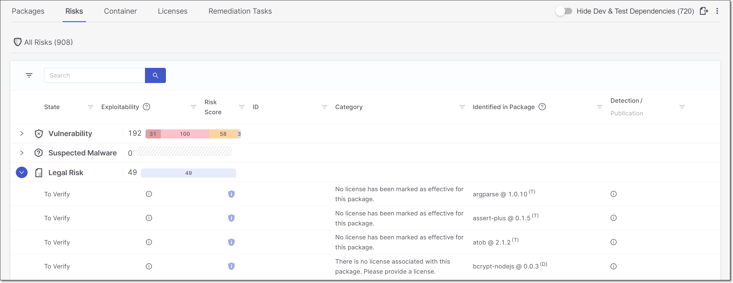Open the main filter icon beside search
The width and height of the screenshot is (733, 283).
(29, 75)
